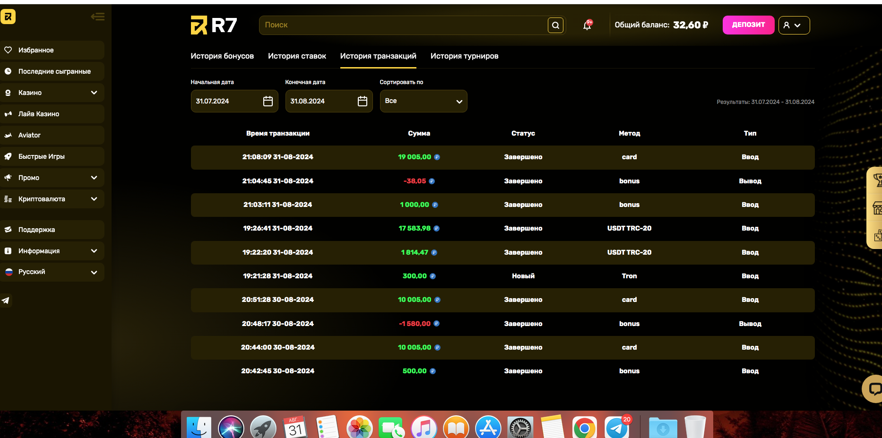Select the История транзакций tab
Image resolution: width=882 pixels, height=438 pixels.
click(x=378, y=56)
